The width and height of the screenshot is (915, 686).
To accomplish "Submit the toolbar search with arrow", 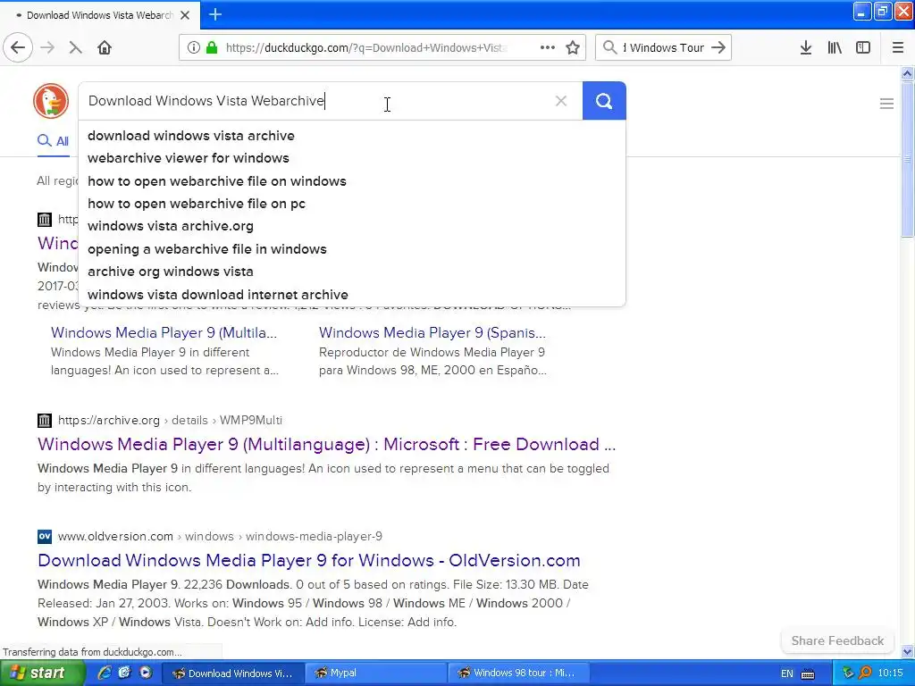I will coord(719,48).
